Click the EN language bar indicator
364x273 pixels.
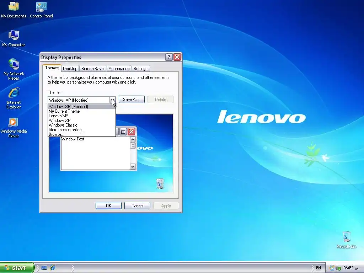(x=318, y=268)
